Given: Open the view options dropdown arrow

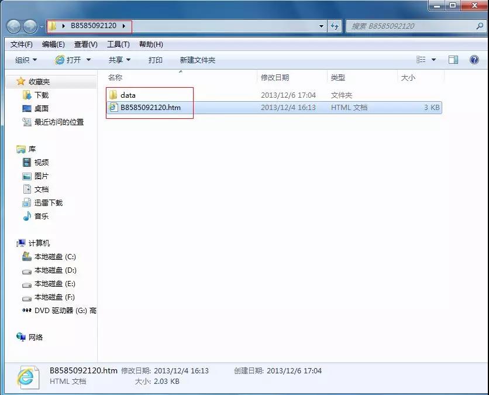Looking at the screenshot, I should [433, 59].
